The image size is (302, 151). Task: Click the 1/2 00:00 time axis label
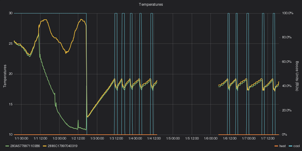[59, 138]
